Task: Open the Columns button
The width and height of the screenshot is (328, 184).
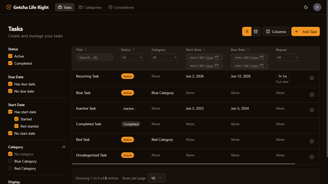Action: point(276,31)
